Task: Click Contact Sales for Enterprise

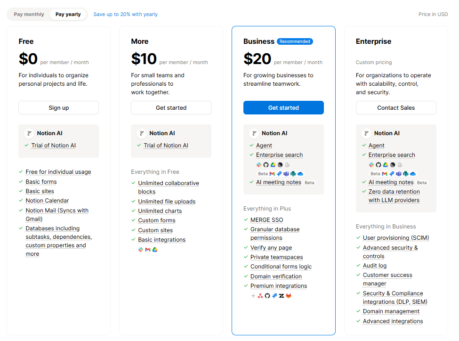Action: (396, 108)
